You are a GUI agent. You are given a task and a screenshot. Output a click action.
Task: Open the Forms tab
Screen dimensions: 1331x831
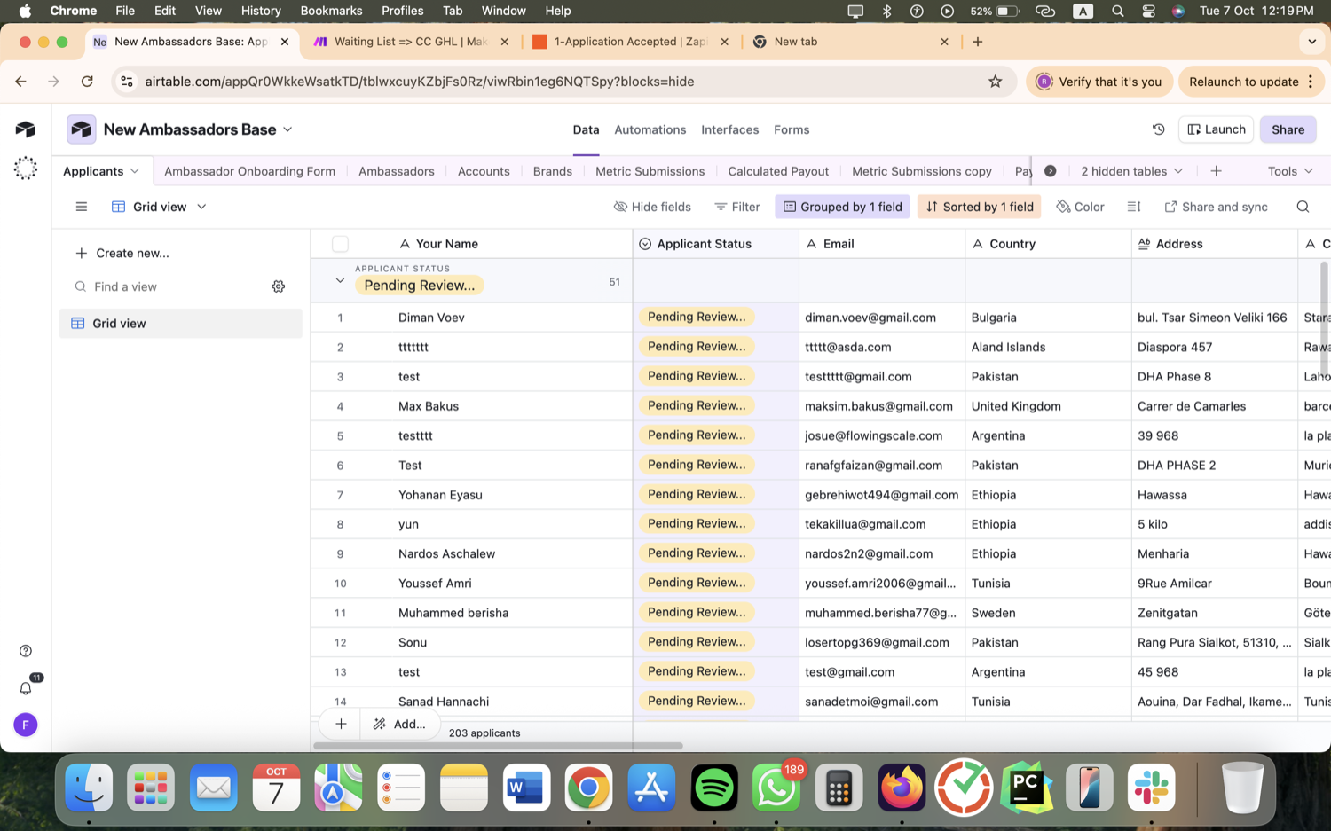pos(792,129)
